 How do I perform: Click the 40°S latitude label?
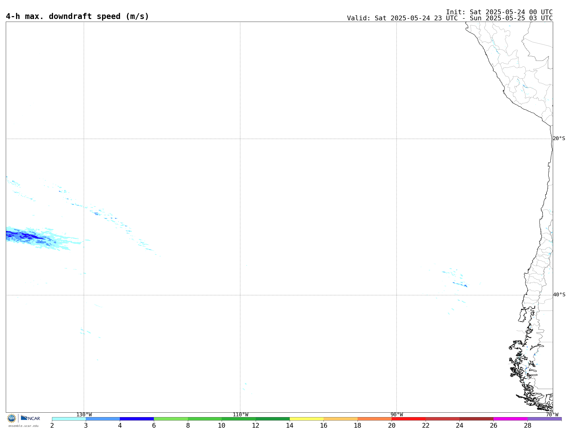559,295
